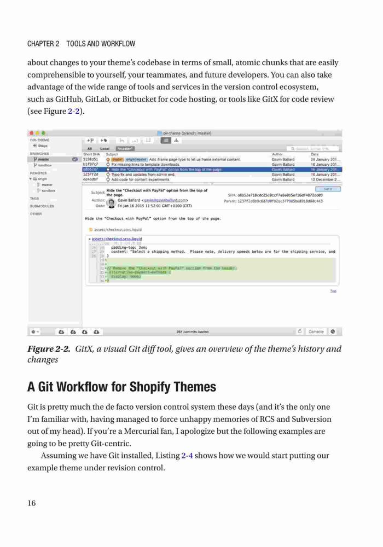
Task: Click the green zoom window button
Action: 43,133
